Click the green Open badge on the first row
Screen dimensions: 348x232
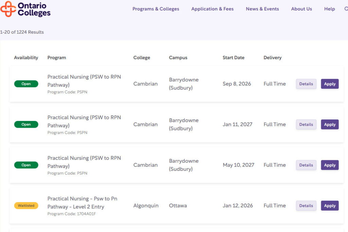pos(26,84)
